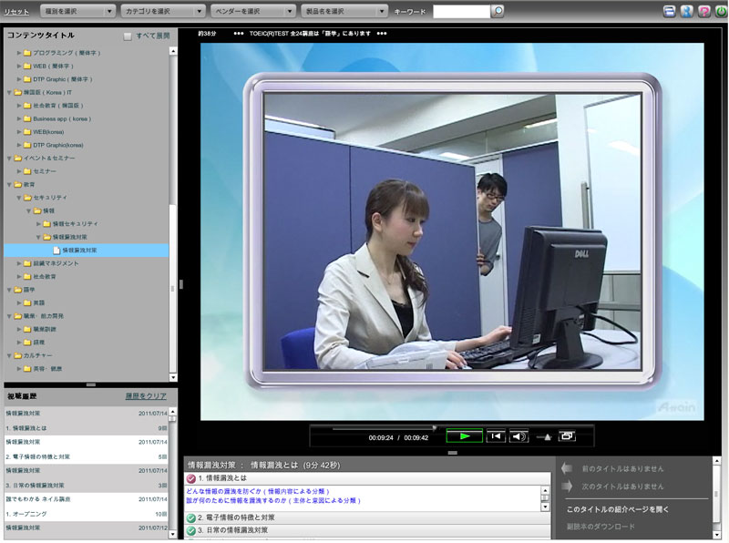
Task: Click the skip-to-start player button
Action: point(496,436)
